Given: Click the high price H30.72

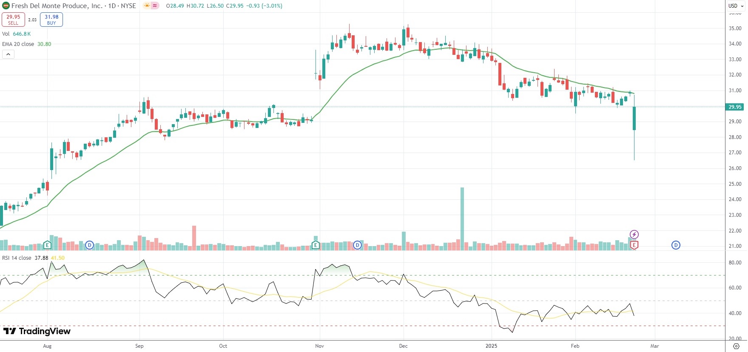Looking at the screenshot, I should point(196,6).
